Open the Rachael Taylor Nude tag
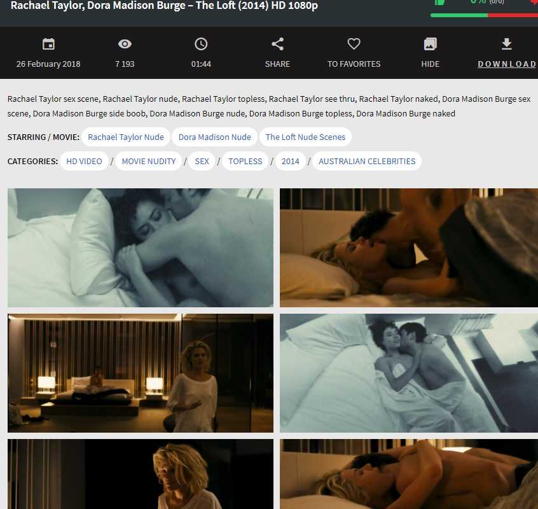 [125, 137]
